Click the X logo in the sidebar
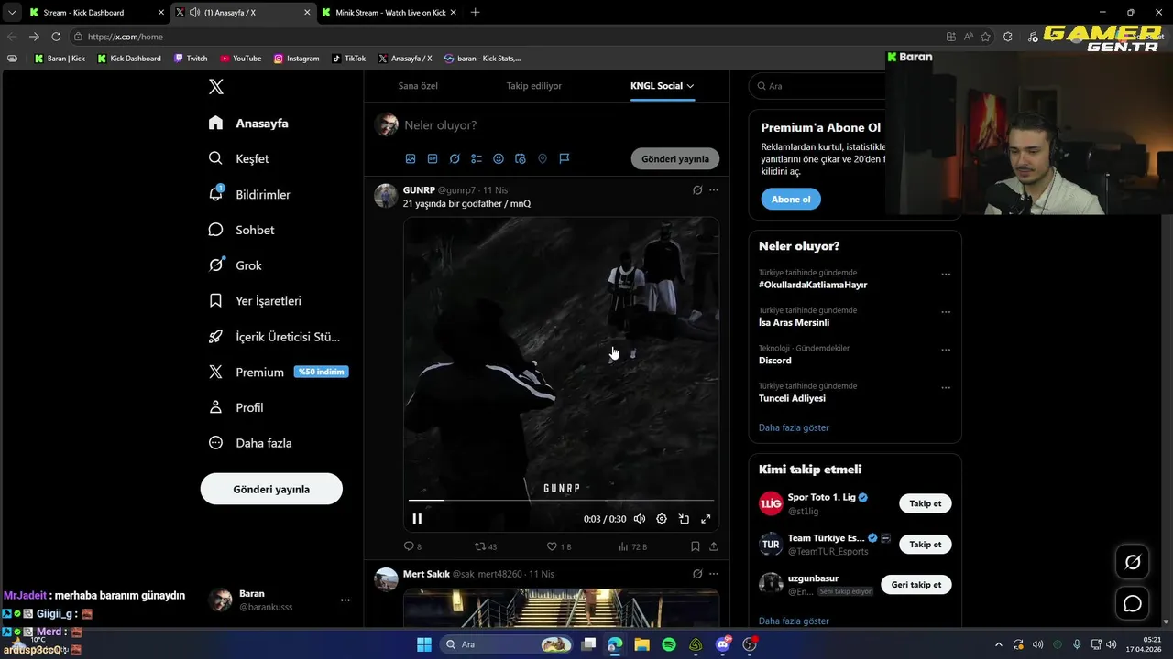The height and width of the screenshot is (659, 1173). pyautogui.click(x=216, y=87)
